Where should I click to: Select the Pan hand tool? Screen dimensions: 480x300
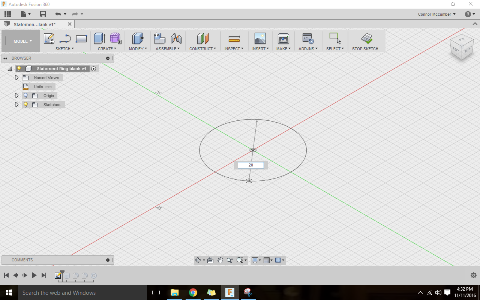[220, 260]
